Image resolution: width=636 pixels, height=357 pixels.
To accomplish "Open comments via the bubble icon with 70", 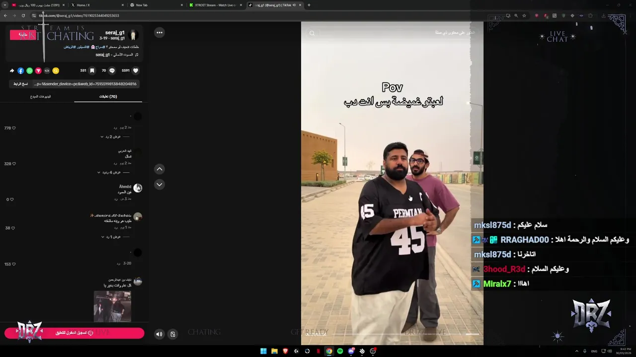I will click(112, 70).
